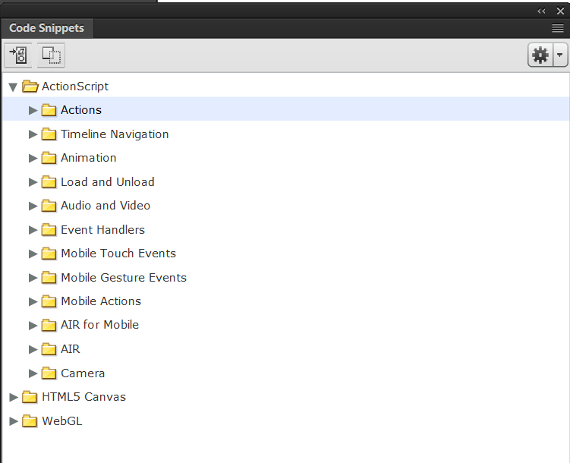Select the Code Snippets tab
570x463 pixels.
click(x=46, y=28)
